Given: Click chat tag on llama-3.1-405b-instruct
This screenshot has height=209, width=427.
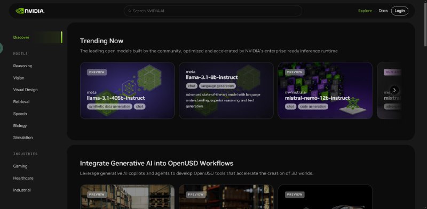Looking at the screenshot, I should tap(139, 107).
